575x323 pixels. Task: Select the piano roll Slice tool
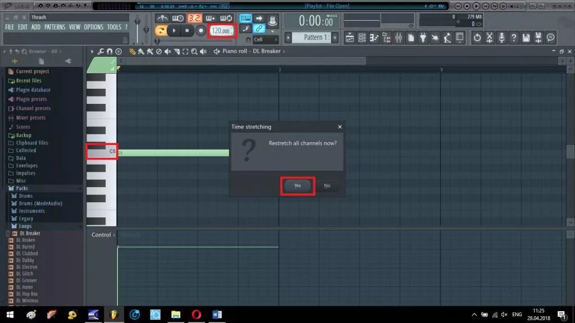coord(176,51)
